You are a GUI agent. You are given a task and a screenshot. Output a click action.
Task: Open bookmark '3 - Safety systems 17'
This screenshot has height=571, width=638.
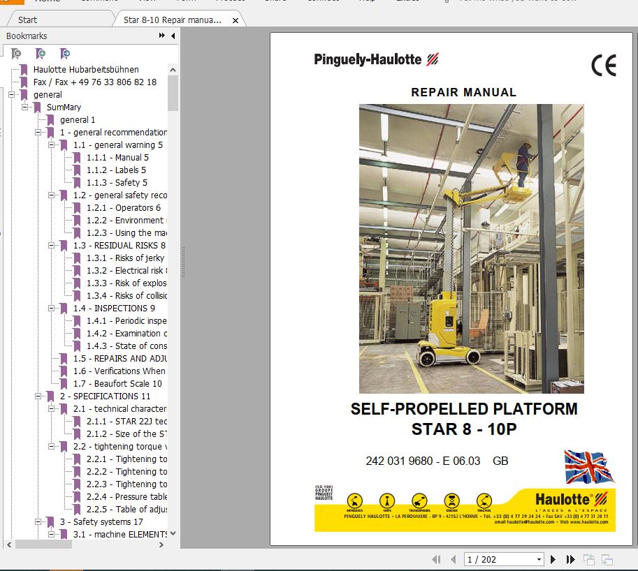(x=101, y=522)
